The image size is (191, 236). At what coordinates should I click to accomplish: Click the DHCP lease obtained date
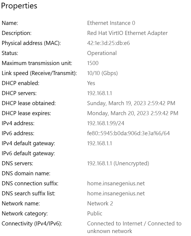coord(131,103)
